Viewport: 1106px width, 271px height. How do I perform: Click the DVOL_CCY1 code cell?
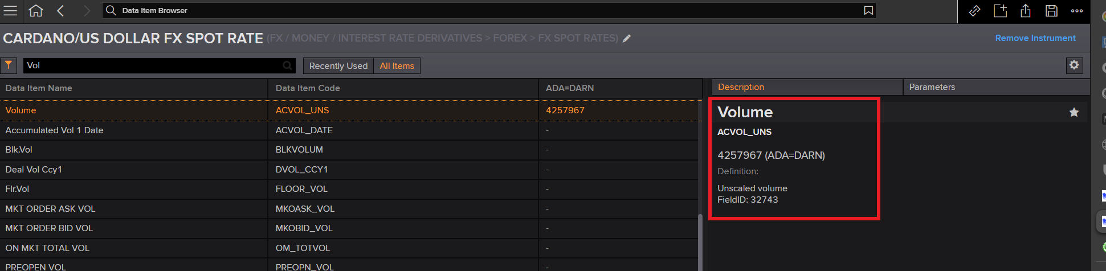coord(403,170)
